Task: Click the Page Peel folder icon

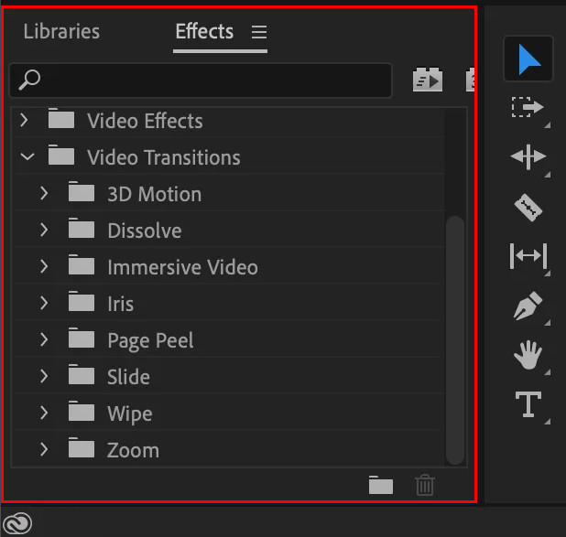Action: pos(82,338)
